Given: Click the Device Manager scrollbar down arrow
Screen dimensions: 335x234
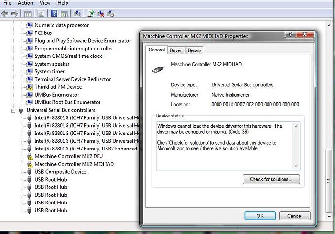Looking at the screenshot, I should 329,217.
